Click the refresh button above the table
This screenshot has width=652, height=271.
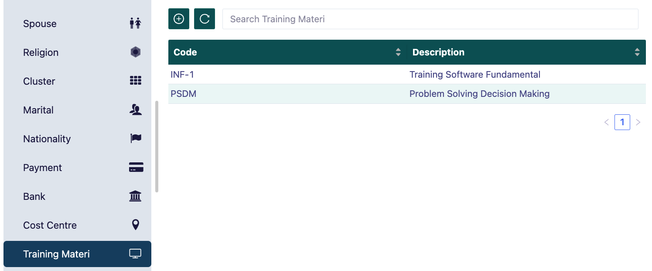pos(205,19)
